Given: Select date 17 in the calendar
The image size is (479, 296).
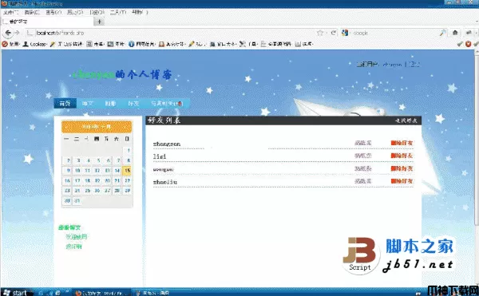Looking at the screenshot, I should [x=77, y=180].
